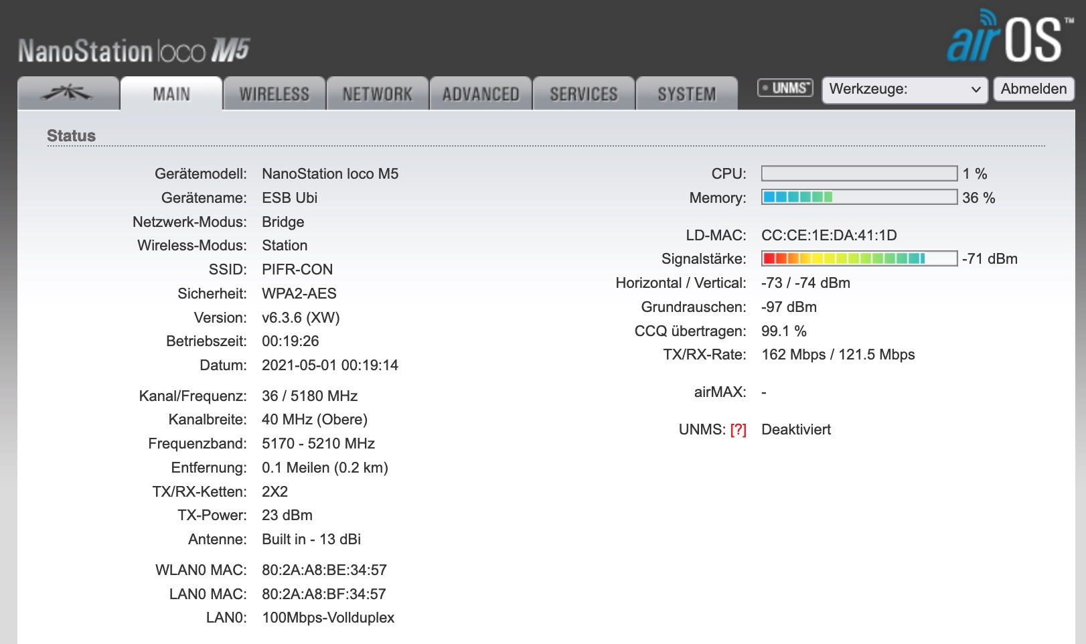Click the LD-MAC address value
Image resolution: width=1086 pixels, height=644 pixels.
point(829,235)
